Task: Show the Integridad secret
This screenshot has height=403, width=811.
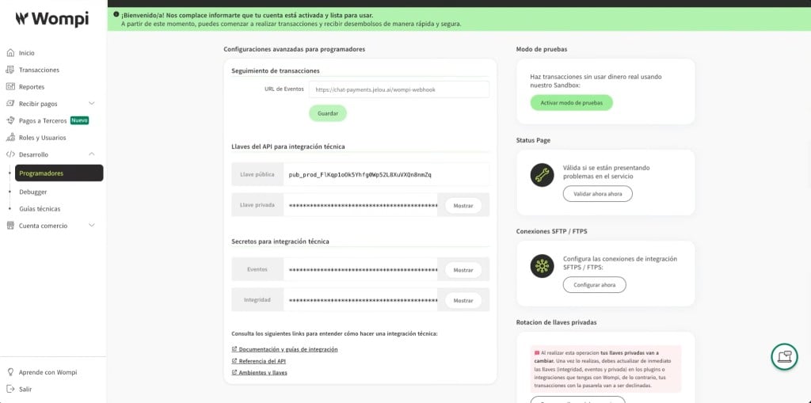Action: pos(463,301)
